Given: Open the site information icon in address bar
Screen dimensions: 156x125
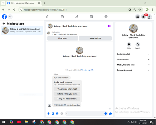Looking at the screenshot, I should tap(21, 10).
